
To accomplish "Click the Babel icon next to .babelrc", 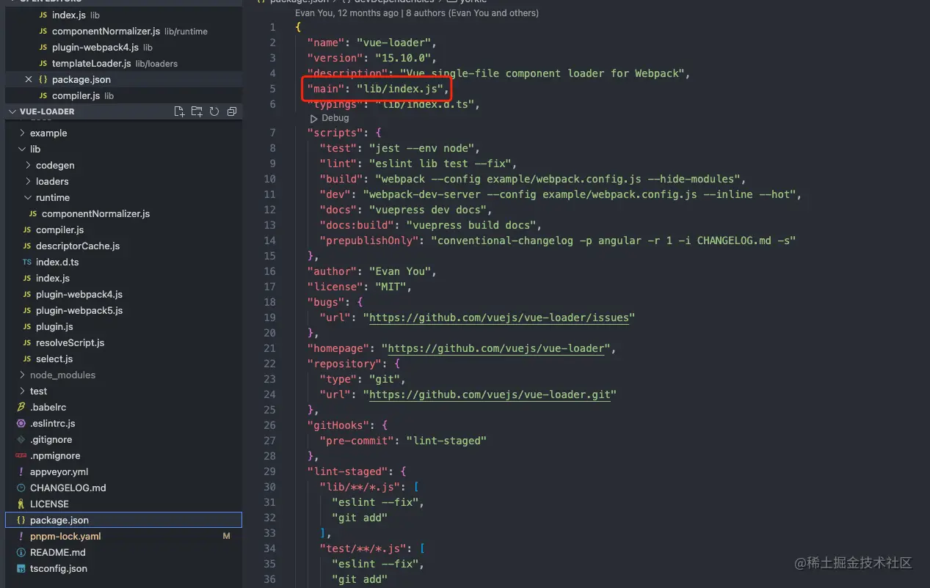I will coord(21,407).
